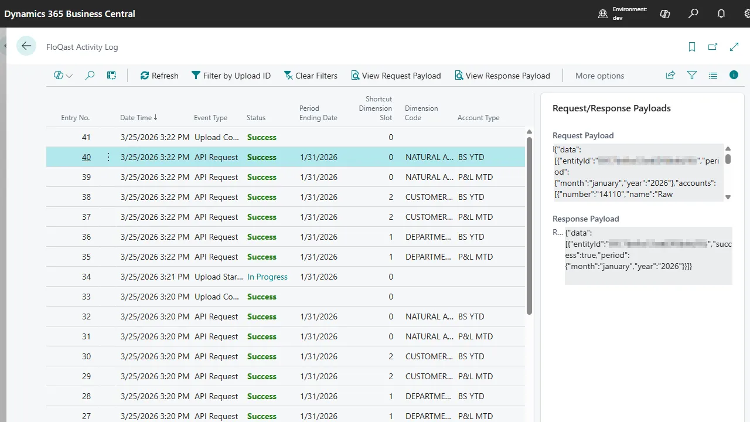Viewport: 750px width, 422px height.
Task: Click scroll-up arrow of the list
Action: (529, 132)
